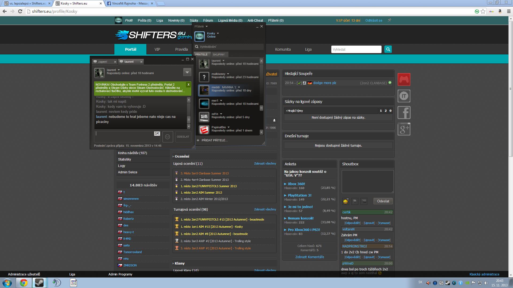Click the Odeslat button in the Shoutbox
513x288 pixels.
point(383,201)
